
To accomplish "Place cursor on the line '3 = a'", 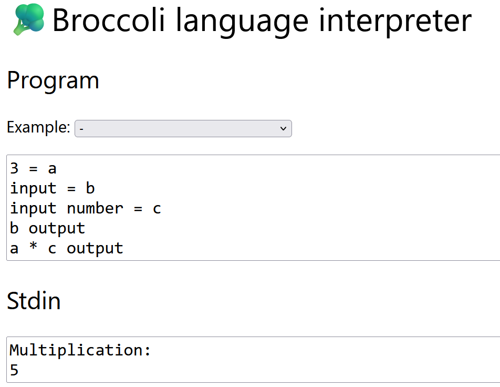I will click(x=32, y=168).
